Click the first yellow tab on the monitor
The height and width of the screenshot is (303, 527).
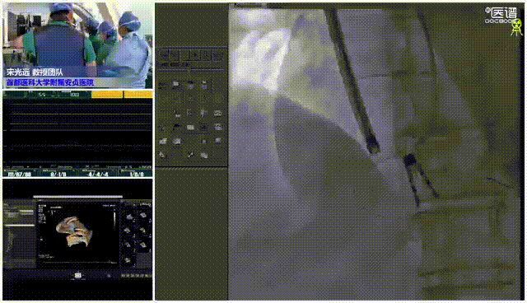click(x=107, y=95)
